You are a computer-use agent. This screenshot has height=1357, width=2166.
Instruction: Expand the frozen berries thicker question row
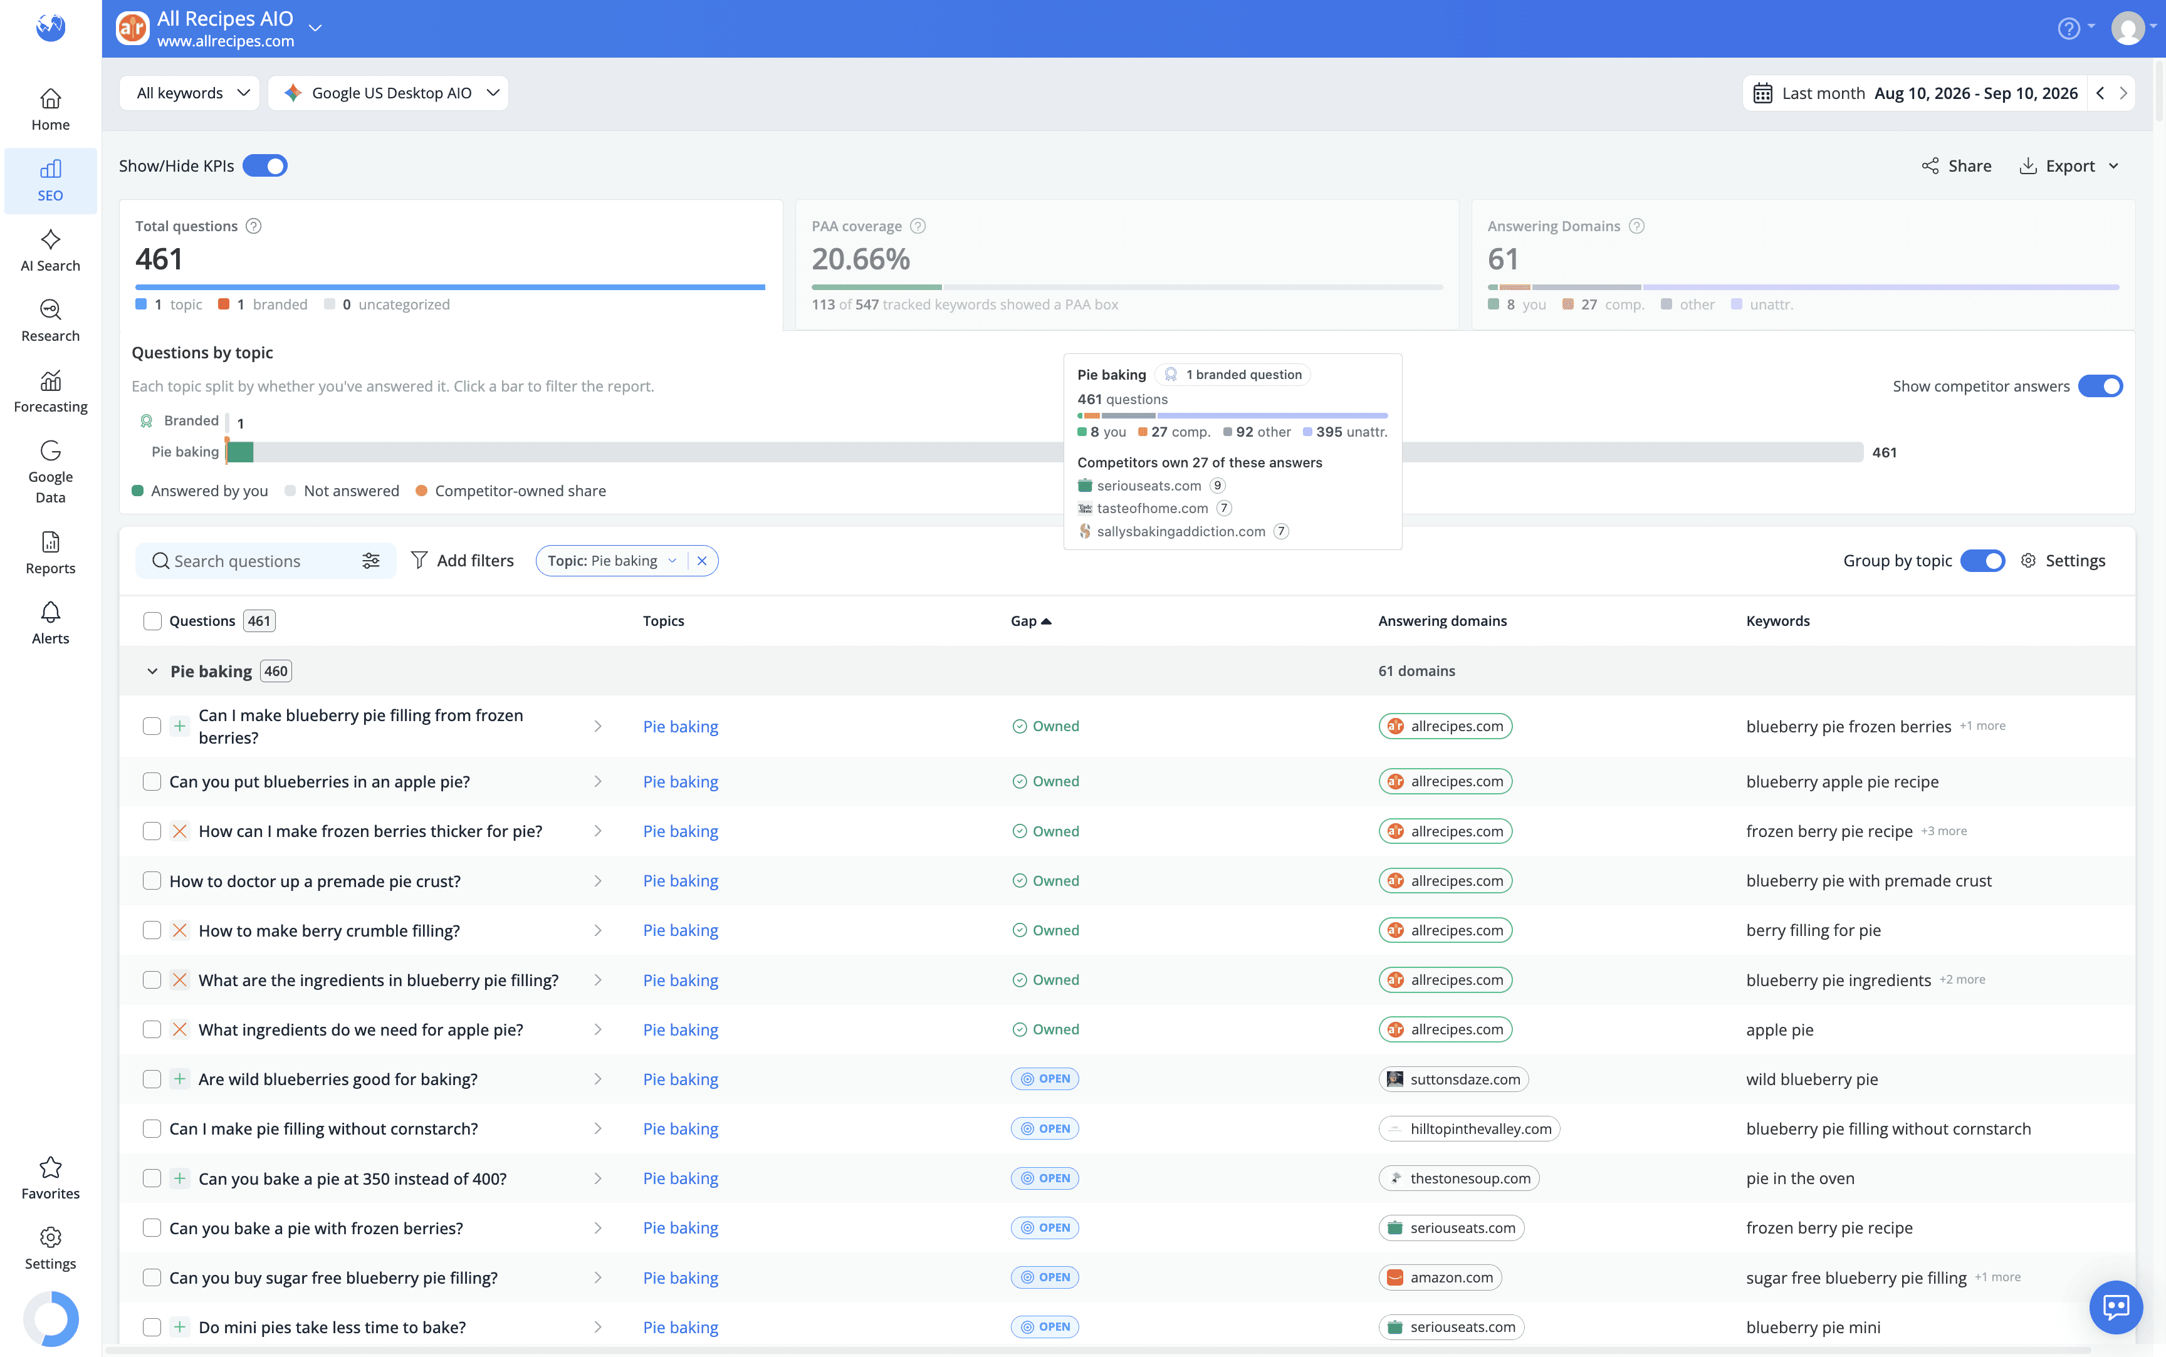(598, 831)
